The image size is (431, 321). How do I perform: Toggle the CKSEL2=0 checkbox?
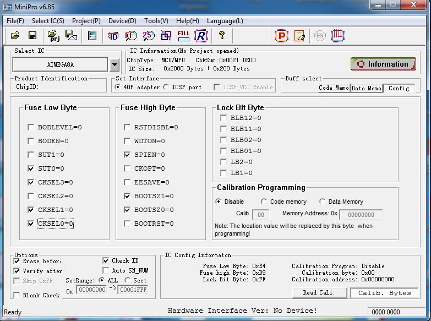click(31, 196)
